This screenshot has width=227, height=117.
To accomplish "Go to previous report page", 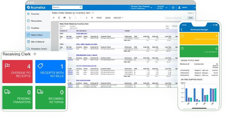I will (x=81, y=18).
